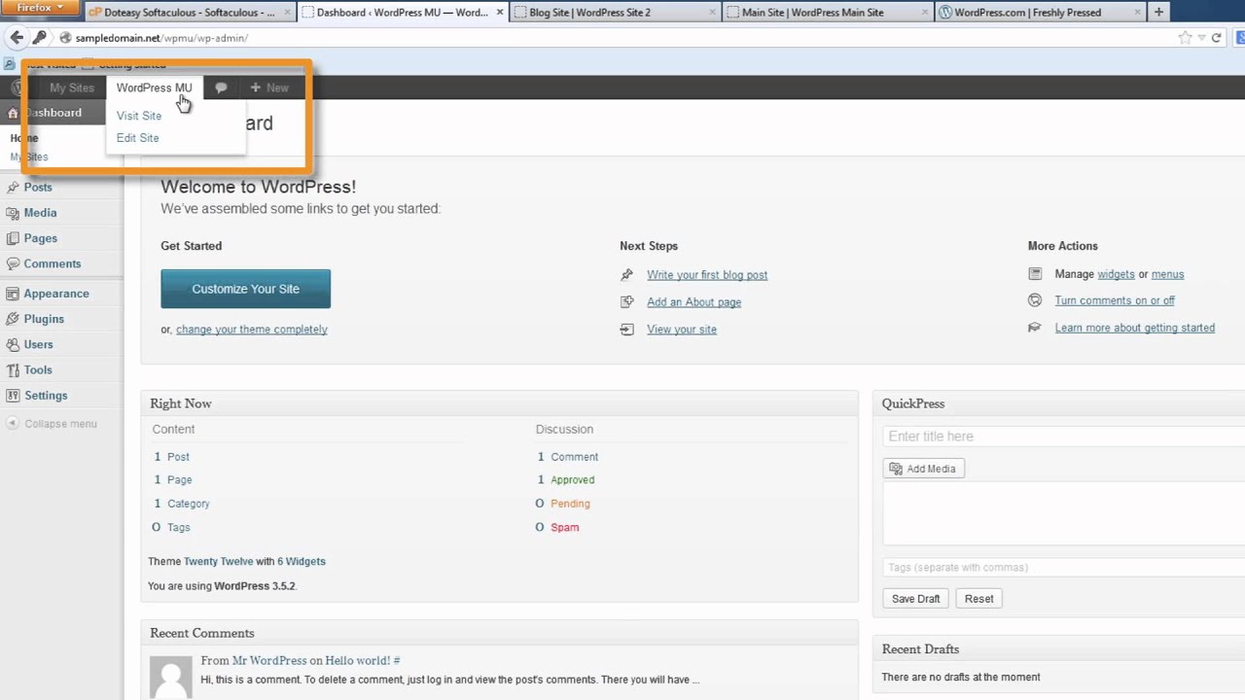This screenshot has width=1245, height=700.
Task: Click the Customize Your Site button
Action: coord(245,289)
